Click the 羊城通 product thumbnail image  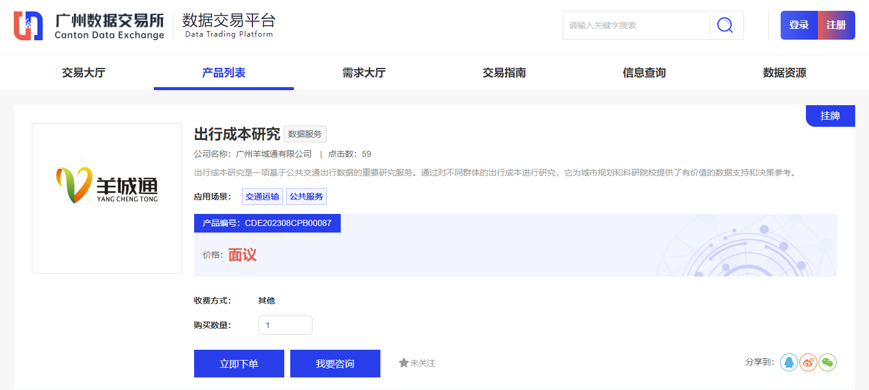point(107,198)
